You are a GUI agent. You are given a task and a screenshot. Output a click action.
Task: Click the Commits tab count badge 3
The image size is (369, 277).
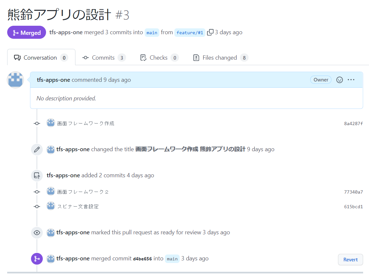[122, 58]
